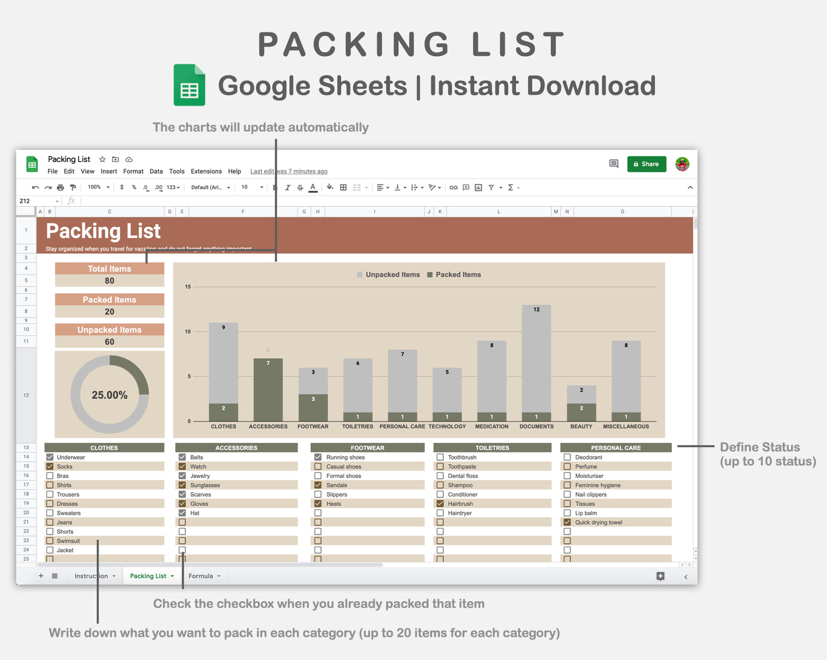Open the Last edit was 7 minutes ago link
Image resolution: width=827 pixels, height=660 pixels.
click(x=288, y=171)
